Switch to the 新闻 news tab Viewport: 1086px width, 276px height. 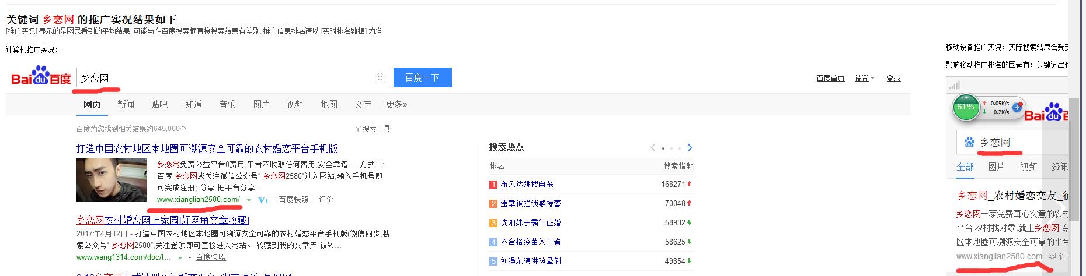pyautogui.click(x=126, y=104)
